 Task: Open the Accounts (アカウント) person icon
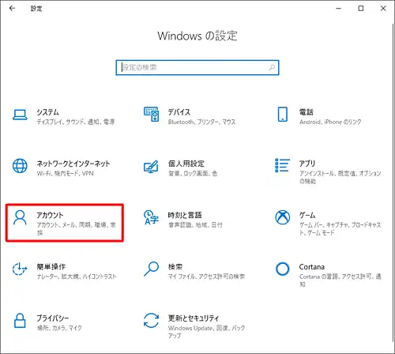coord(20,217)
